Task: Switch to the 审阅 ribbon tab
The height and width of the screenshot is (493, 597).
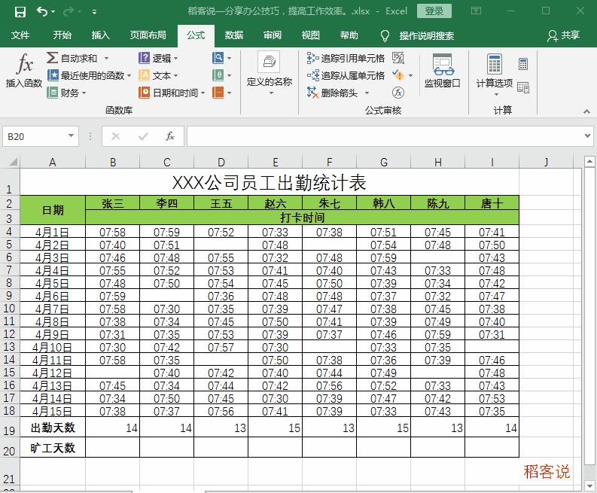Action: coord(273,35)
